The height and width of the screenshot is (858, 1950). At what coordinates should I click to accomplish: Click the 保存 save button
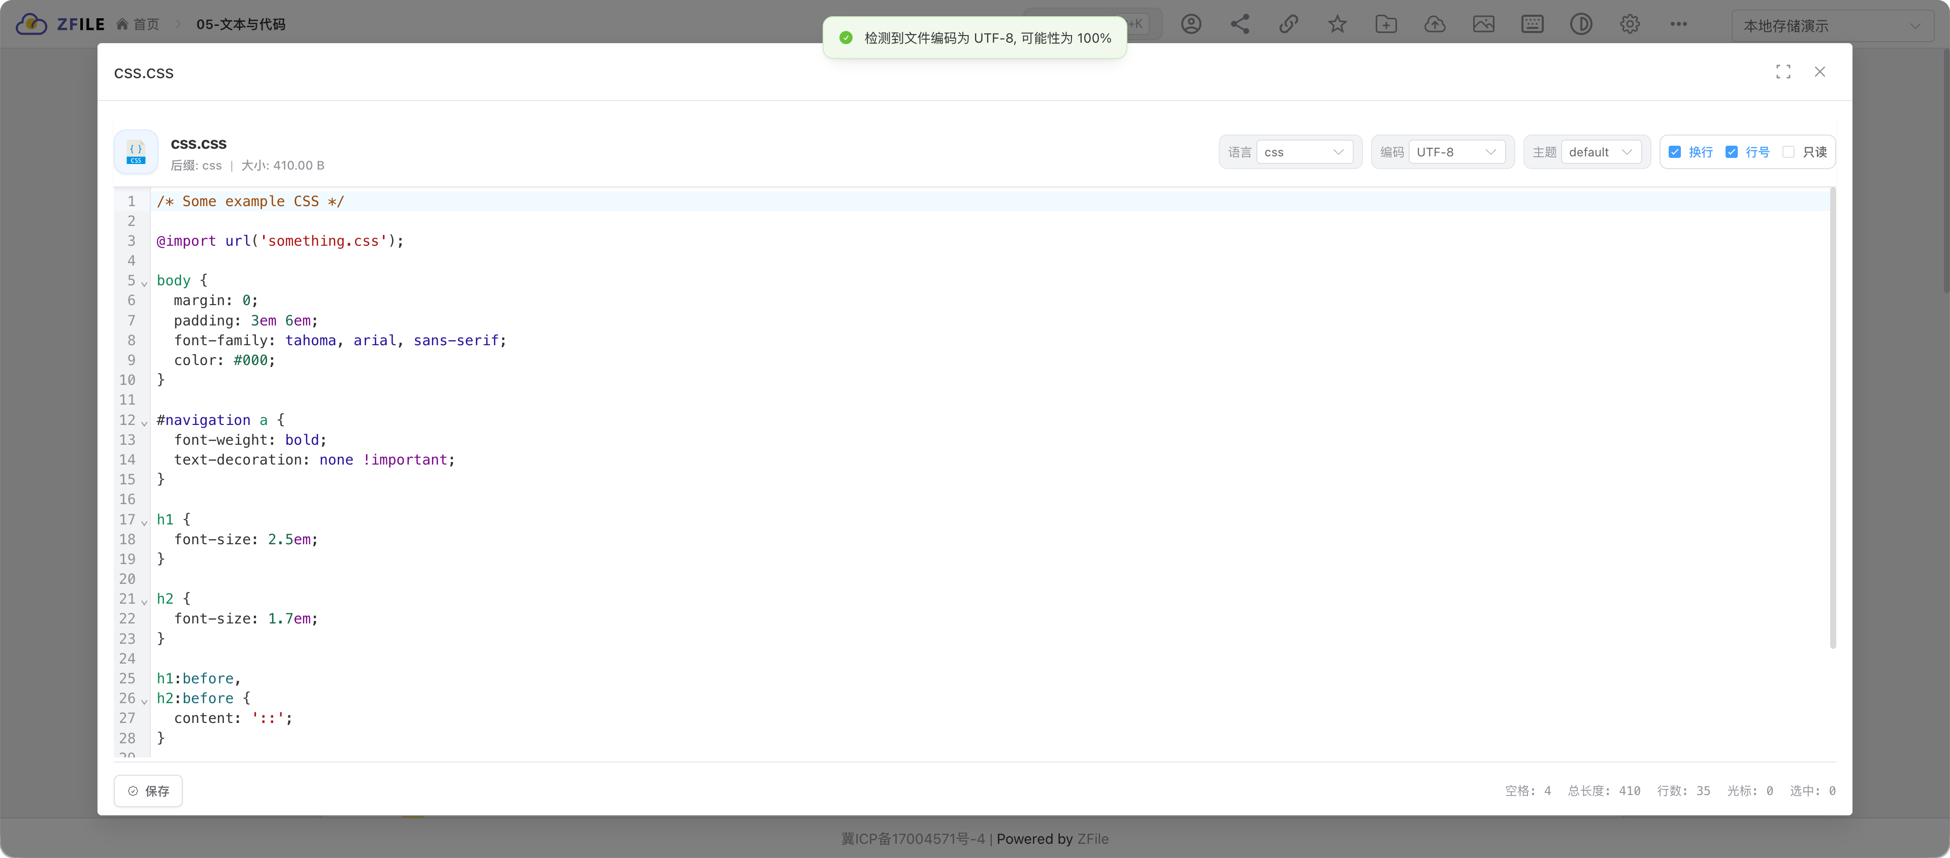[148, 790]
